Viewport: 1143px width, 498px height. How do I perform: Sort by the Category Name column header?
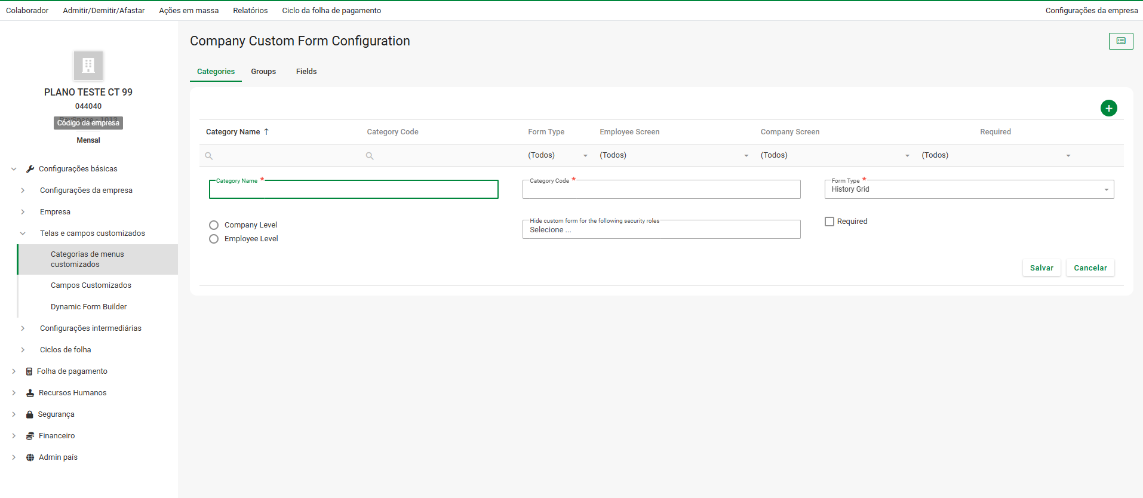pyautogui.click(x=233, y=132)
